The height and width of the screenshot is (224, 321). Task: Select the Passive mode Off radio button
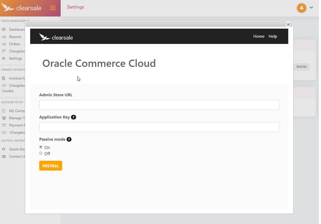pyautogui.click(x=41, y=153)
